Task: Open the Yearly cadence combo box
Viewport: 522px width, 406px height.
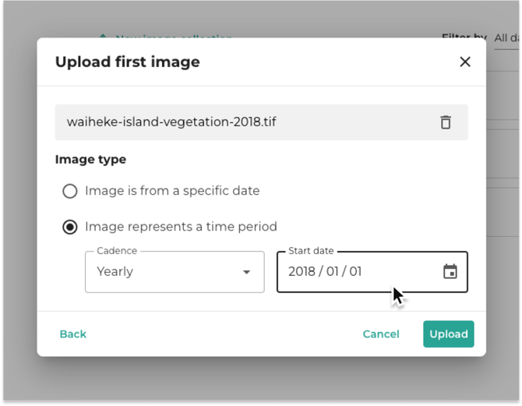Action: pos(175,272)
